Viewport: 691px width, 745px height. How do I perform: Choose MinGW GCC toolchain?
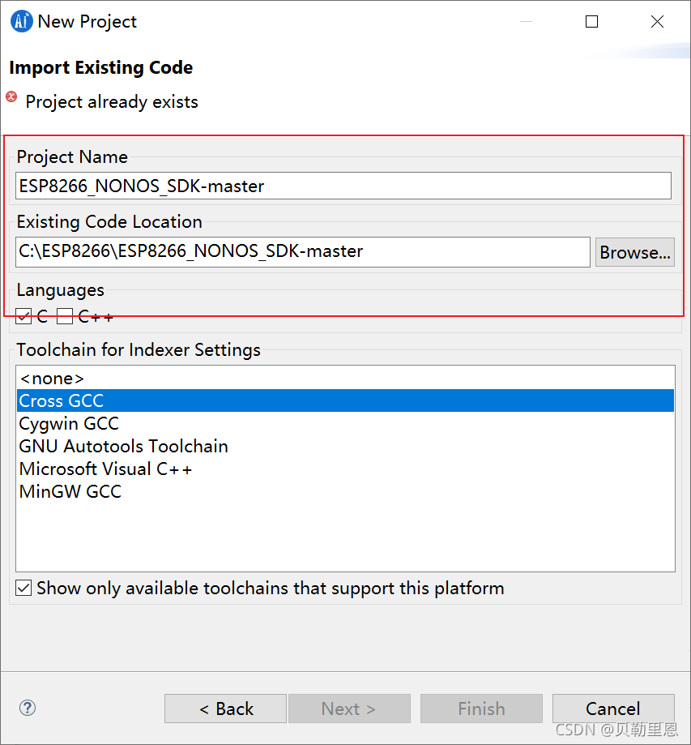(345, 491)
